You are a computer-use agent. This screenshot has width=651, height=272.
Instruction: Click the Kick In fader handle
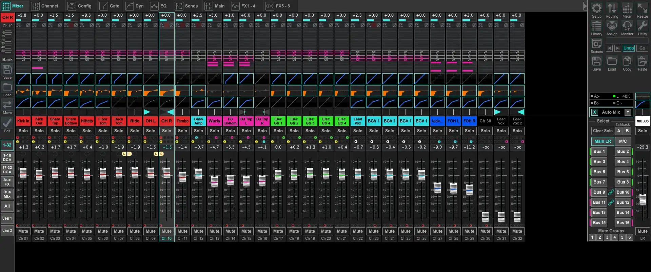click(23, 173)
